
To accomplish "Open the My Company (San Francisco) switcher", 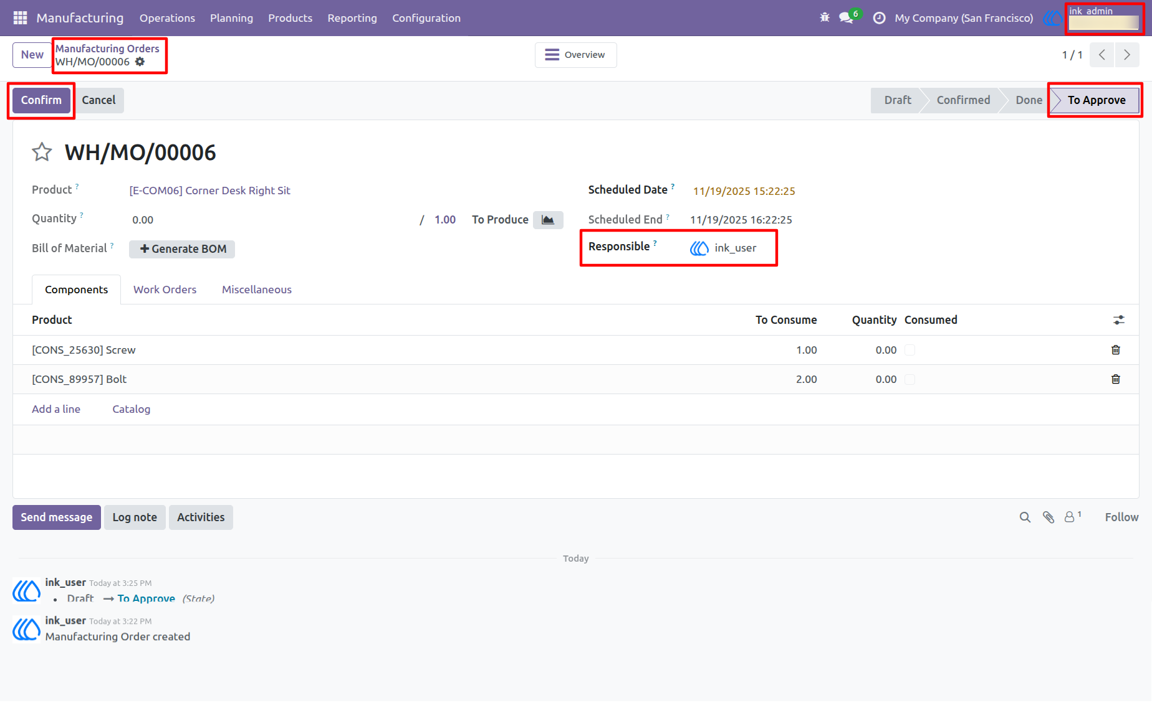I will click(x=964, y=18).
